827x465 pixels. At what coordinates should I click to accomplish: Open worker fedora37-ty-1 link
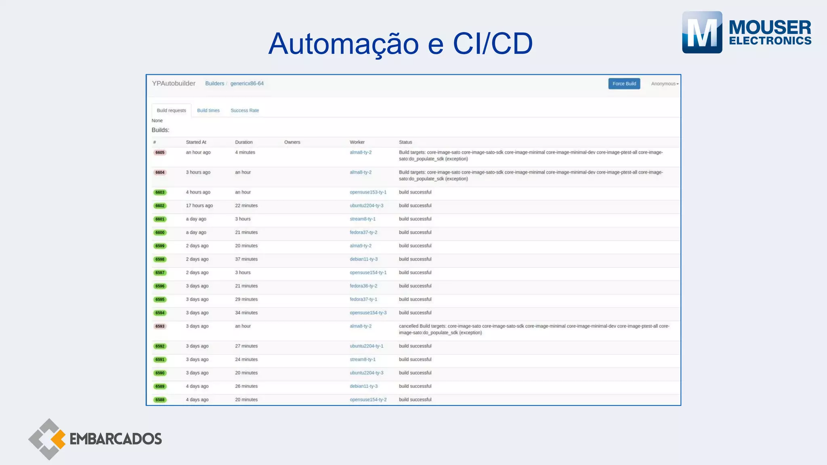click(363, 299)
